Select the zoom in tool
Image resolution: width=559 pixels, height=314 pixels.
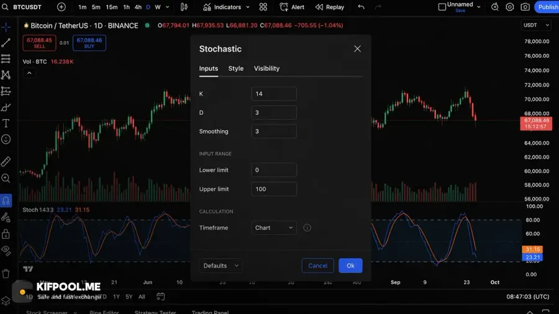coord(6,178)
